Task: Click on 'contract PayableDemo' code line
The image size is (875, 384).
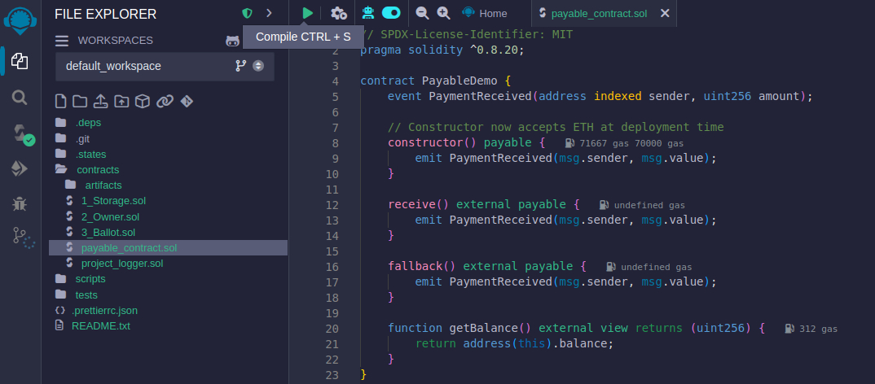Action: [435, 81]
